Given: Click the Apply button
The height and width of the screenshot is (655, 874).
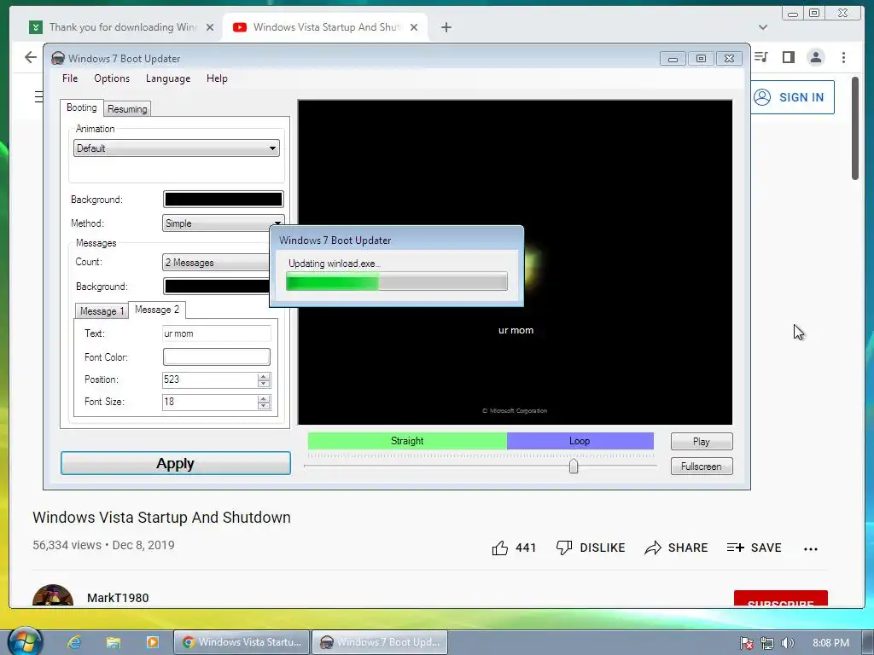Looking at the screenshot, I should tap(176, 463).
